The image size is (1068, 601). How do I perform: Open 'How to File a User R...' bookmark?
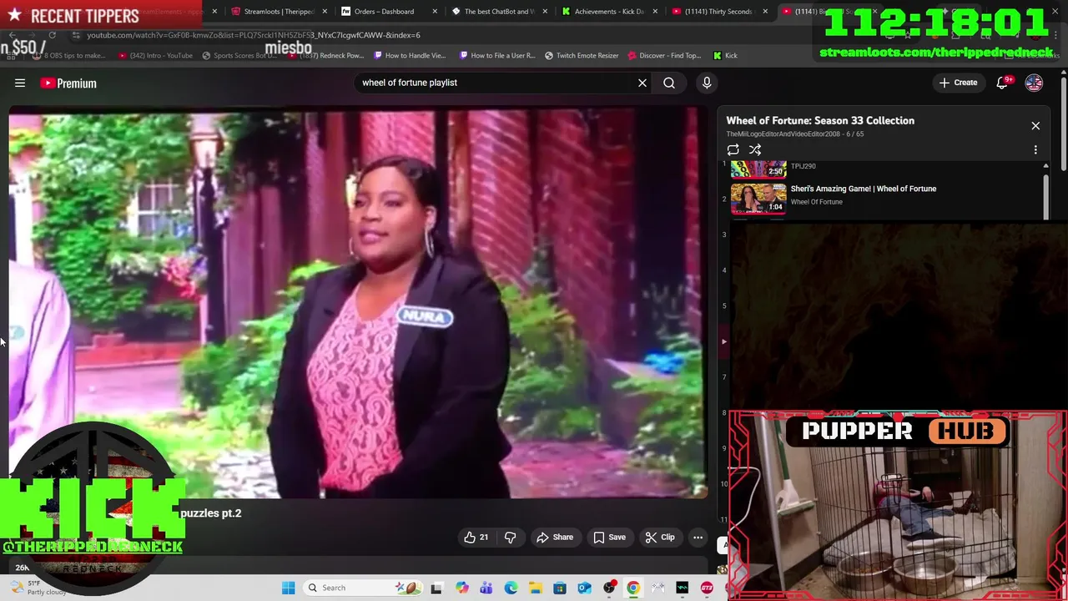497,56
